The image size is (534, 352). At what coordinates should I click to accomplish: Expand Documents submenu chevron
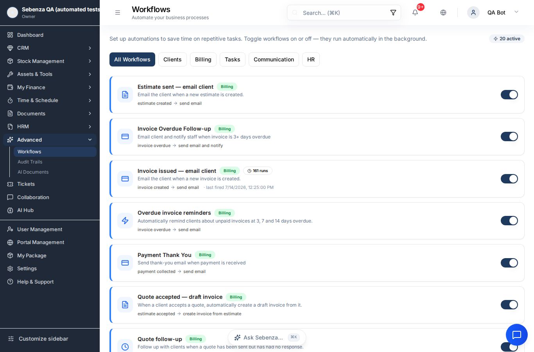90,113
